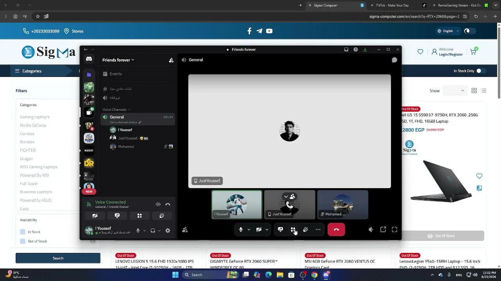Enter full screen for the call
This screenshot has width=501, height=281.
click(x=395, y=229)
